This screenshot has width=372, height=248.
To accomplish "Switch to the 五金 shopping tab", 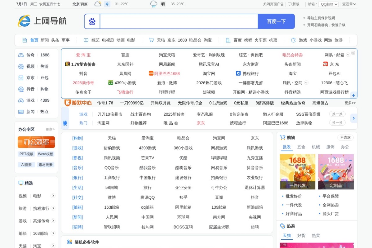I will pos(301,147).
